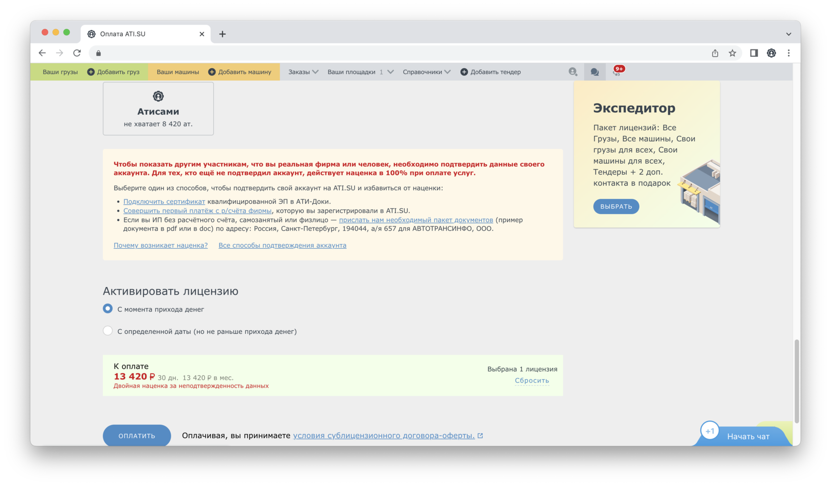Open Совершить первый платёж с р/счёта фирмы link
831x486 pixels.
pyautogui.click(x=197, y=211)
